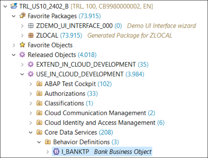
Task: Expand the ZLOCAL package node
Action: pos(22,35)
